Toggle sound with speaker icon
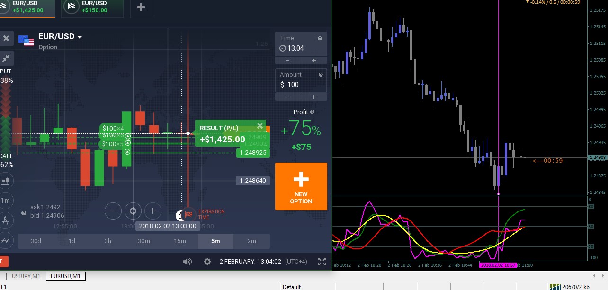This screenshot has height=290, width=608. pos(188,261)
